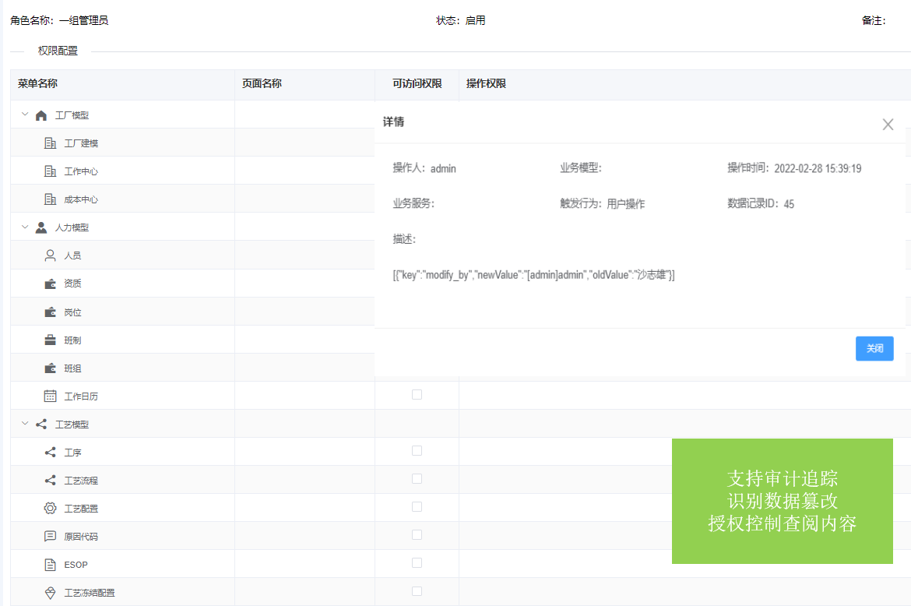The height and width of the screenshot is (606, 911).
Task: Close the 详情 dialog with X
Action: point(888,125)
